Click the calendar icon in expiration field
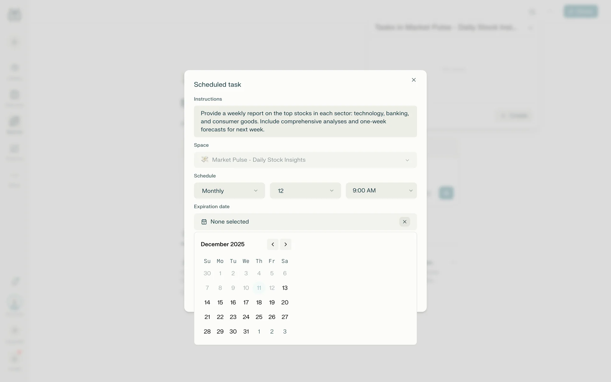This screenshot has width=611, height=382. pyautogui.click(x=204, y=222)
